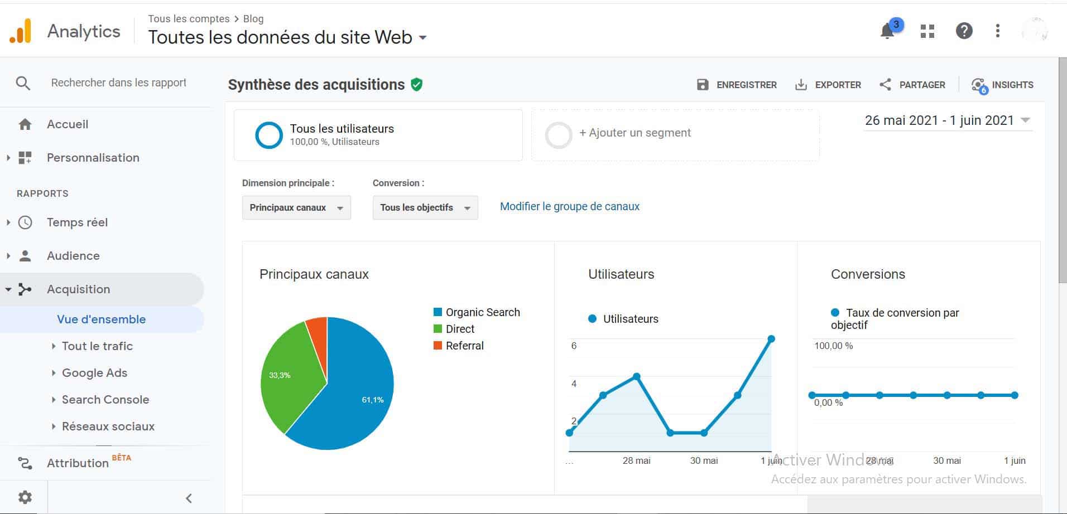This screenshot has width=1067, height=514.
Task: Click the EXPORTER button label
Action: [838, 85]
